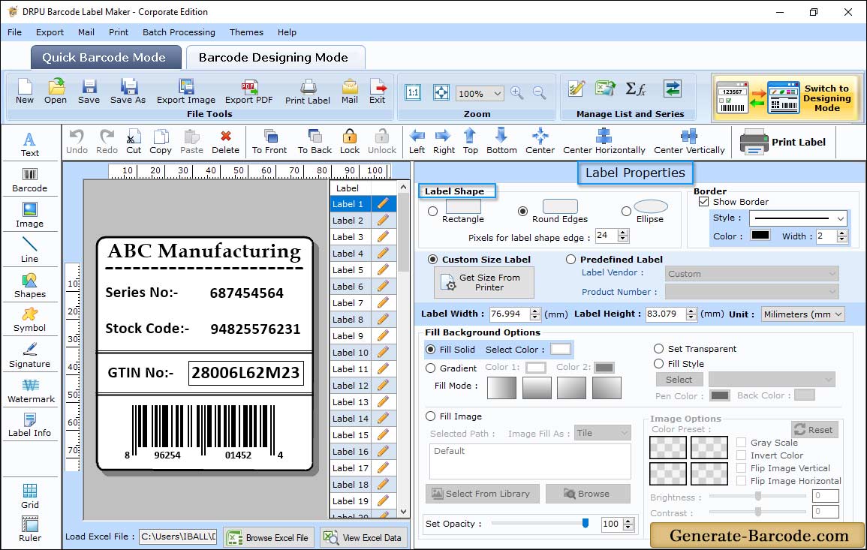Select Fill Style option
The image size is (867, 550).
coord(658,364)
